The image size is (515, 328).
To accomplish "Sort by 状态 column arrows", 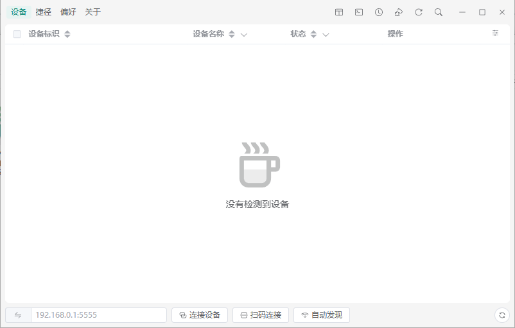I will [x=313, y=34].
